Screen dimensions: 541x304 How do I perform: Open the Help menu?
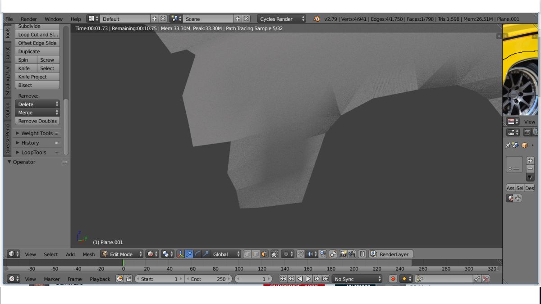click(x=76, y=19)
